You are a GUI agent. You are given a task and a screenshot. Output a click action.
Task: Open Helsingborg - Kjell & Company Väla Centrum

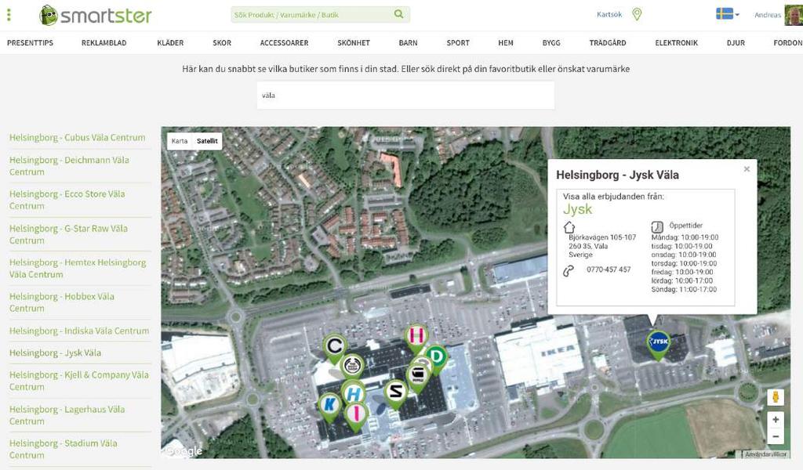(79, 381)
